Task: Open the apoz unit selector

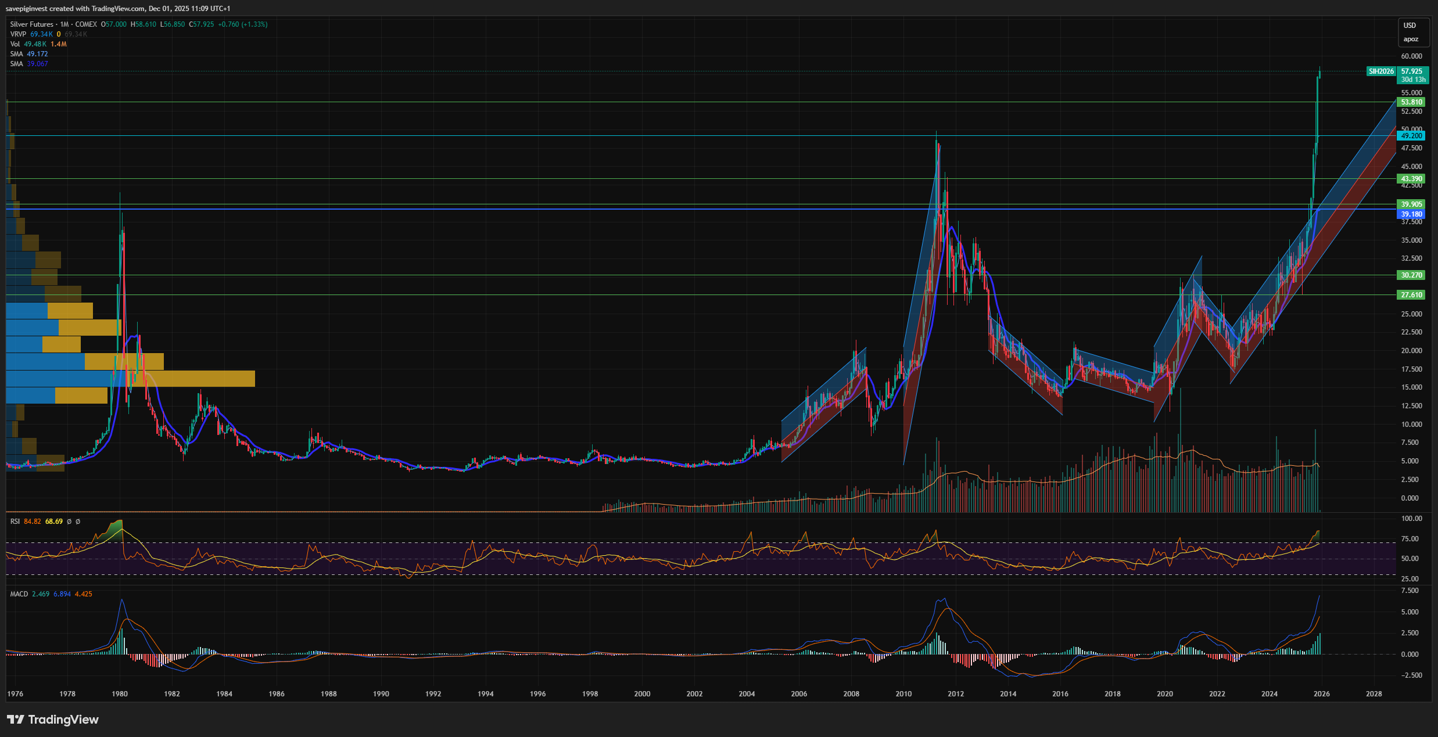Action: [1410, 39]
